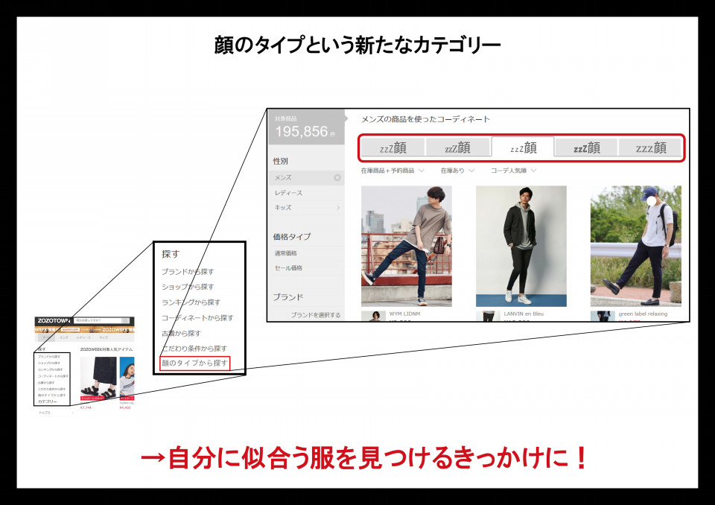Click ブランドを選択する under Brand

[x=315, y=315]
